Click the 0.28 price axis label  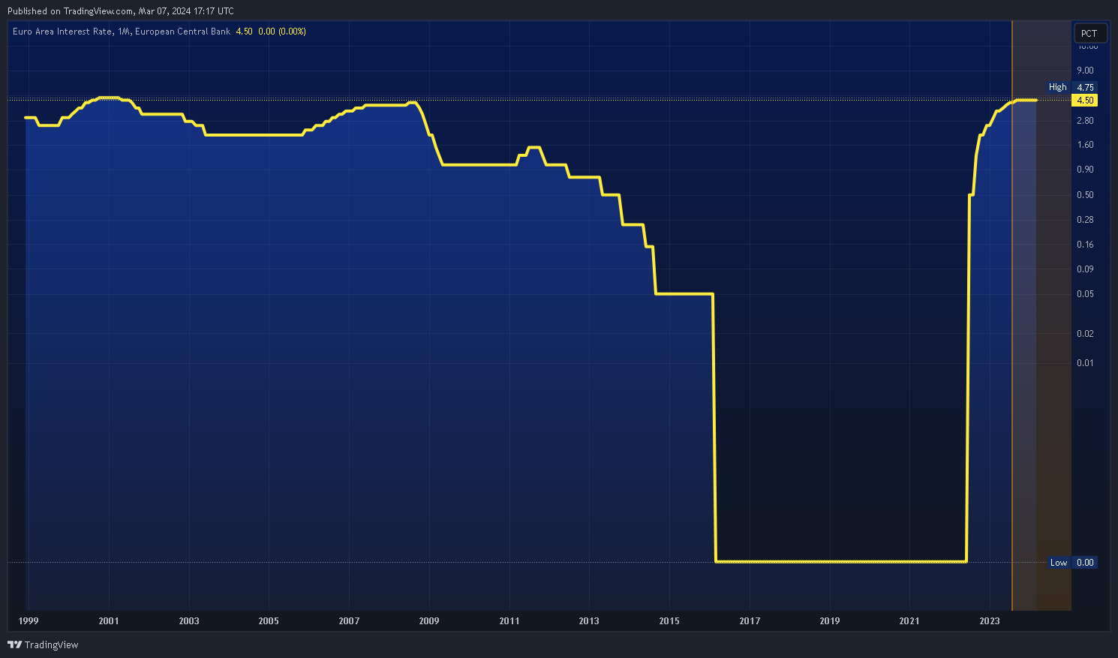coord(1085,220)
